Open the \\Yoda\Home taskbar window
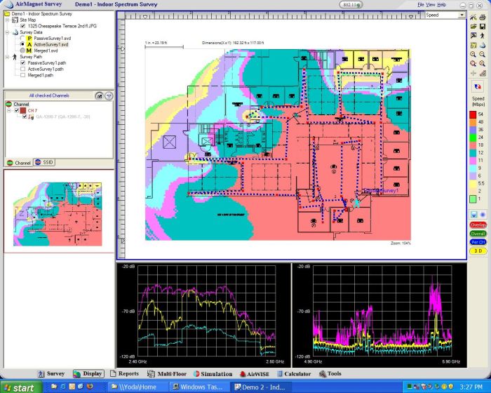 coord(137,387)
